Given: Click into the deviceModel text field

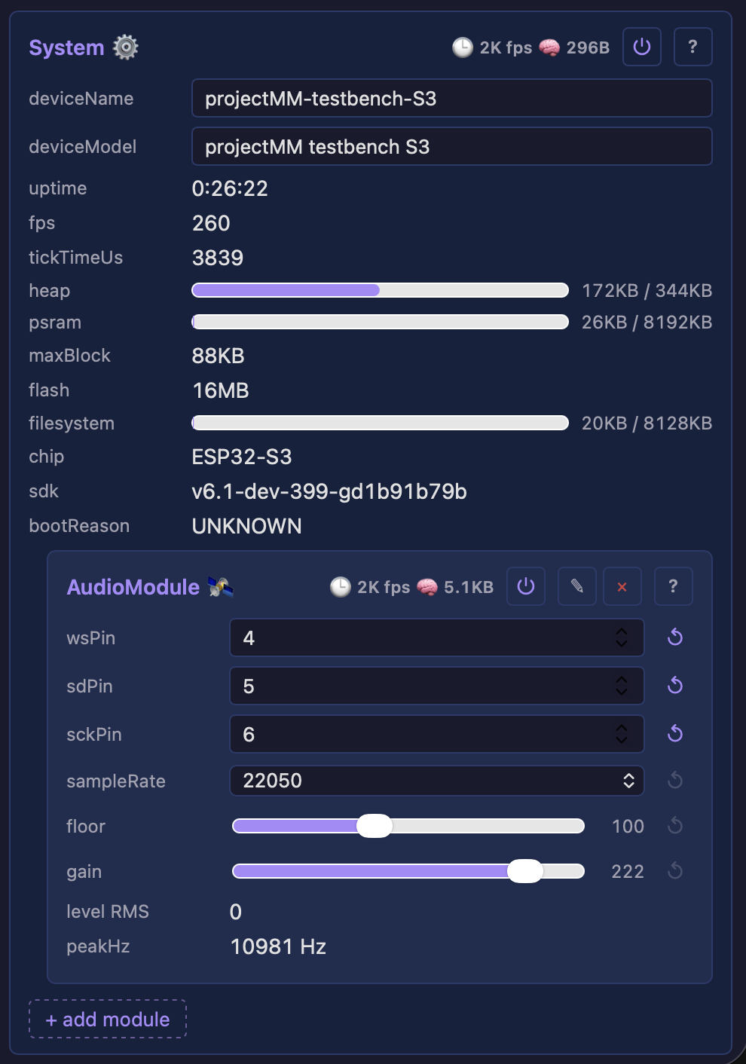Looking at the screenshot, I should pyautogui.click(x=452, y=146).
